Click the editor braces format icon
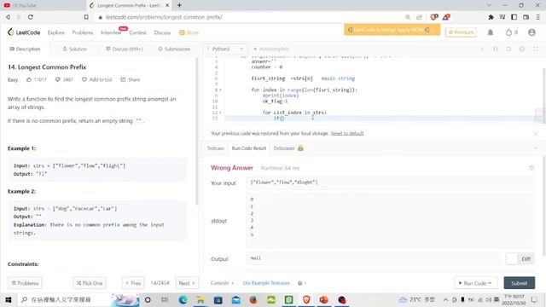Viewport: 546px width, 307px height. pos(496,49)
